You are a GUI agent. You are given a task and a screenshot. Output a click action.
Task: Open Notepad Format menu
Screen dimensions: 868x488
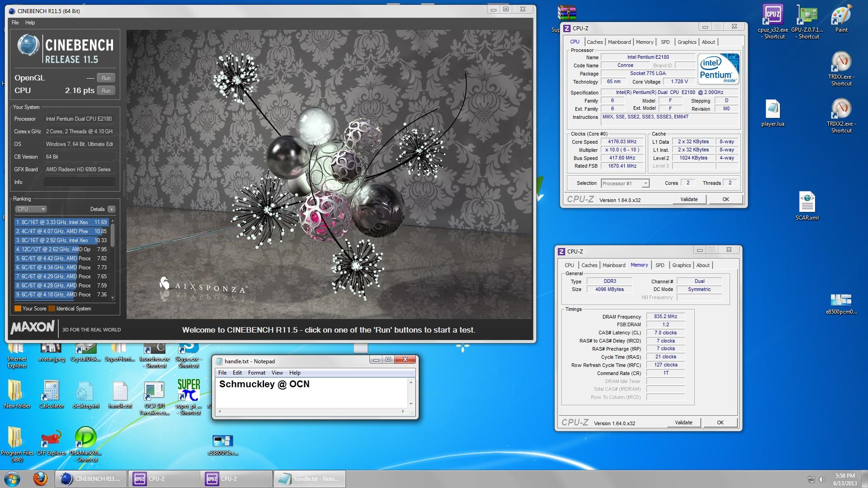click(x=256, y=373)
